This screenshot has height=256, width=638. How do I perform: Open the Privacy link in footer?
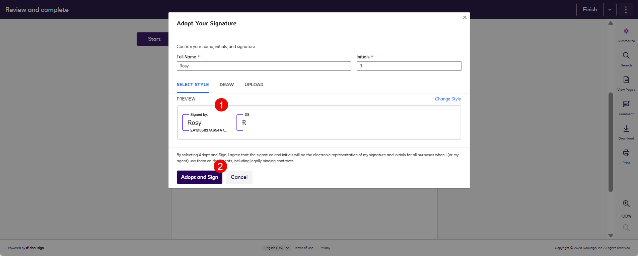(325, 248)
